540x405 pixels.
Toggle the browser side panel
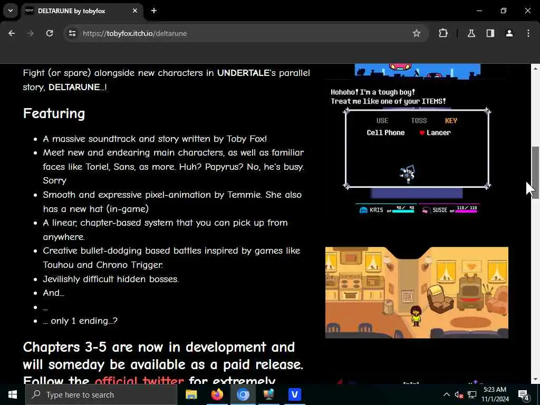(x=490, y=33)
